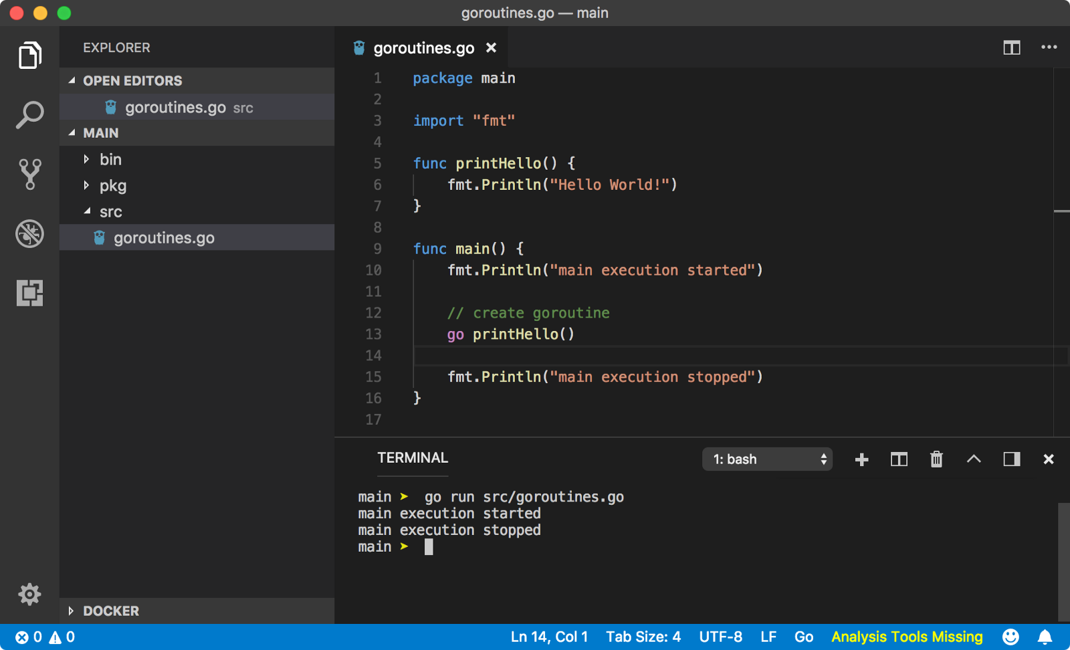Open the Manage gear in activity bar
Image resolution: width=1070 pixels, height=650 pixels.
pos(30,594)
